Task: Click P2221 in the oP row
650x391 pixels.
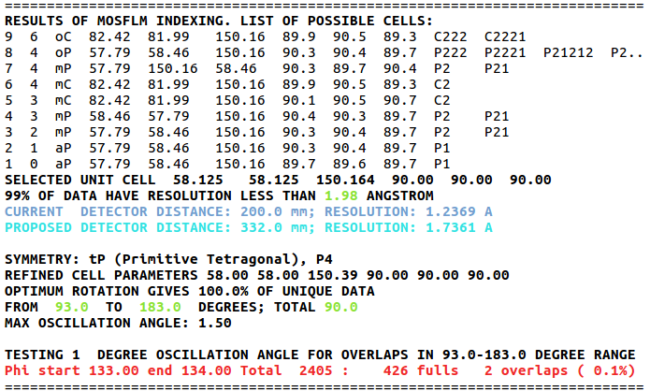Action: [x=504, y=52]
